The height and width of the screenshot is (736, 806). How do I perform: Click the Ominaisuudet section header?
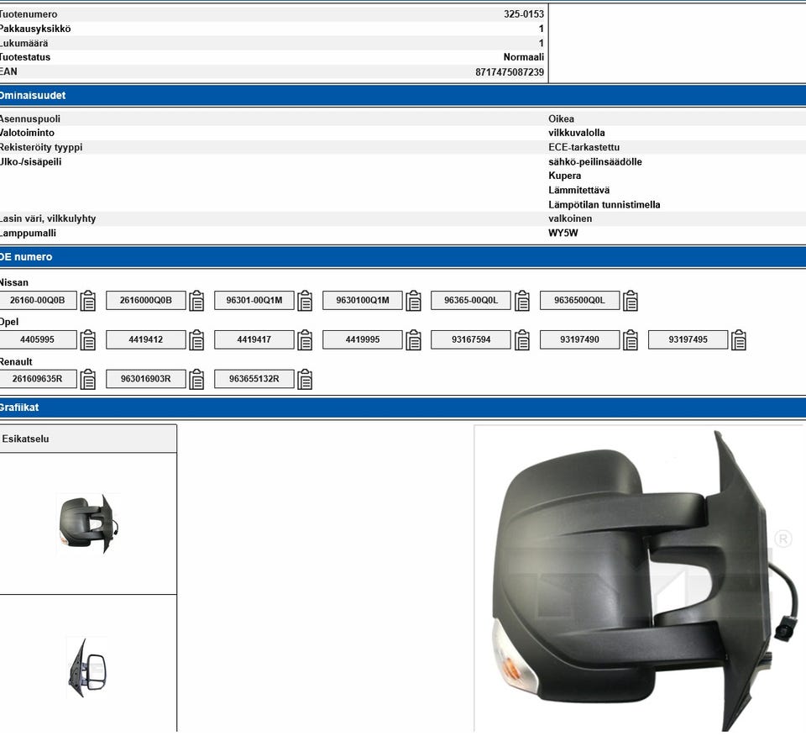[x=403, y=96]
